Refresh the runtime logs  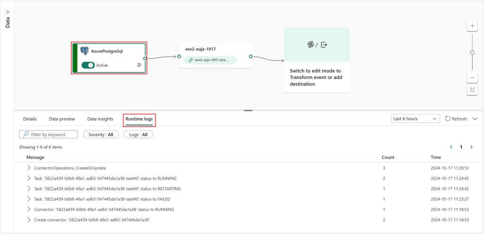(456, 119)
